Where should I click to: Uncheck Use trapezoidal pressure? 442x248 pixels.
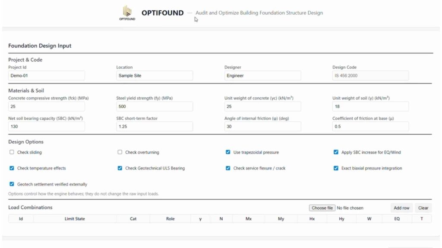coord(228,152)
